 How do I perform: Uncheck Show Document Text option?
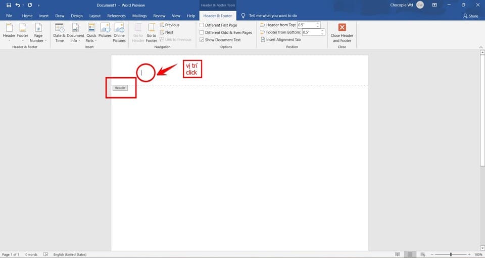coord(202,40)
